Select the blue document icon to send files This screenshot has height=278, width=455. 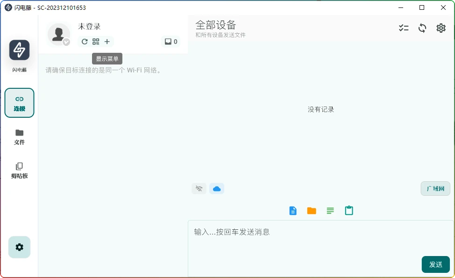pyautogui.click(x=293, y=210)
